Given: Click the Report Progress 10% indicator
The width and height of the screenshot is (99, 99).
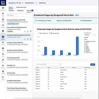Looking at the screenshot, I should [13, 24].
